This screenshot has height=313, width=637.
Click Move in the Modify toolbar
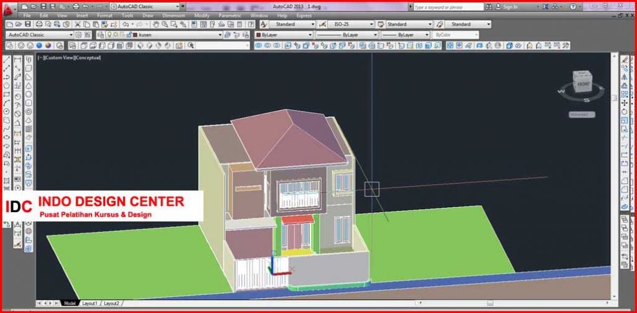coord(625,103)
